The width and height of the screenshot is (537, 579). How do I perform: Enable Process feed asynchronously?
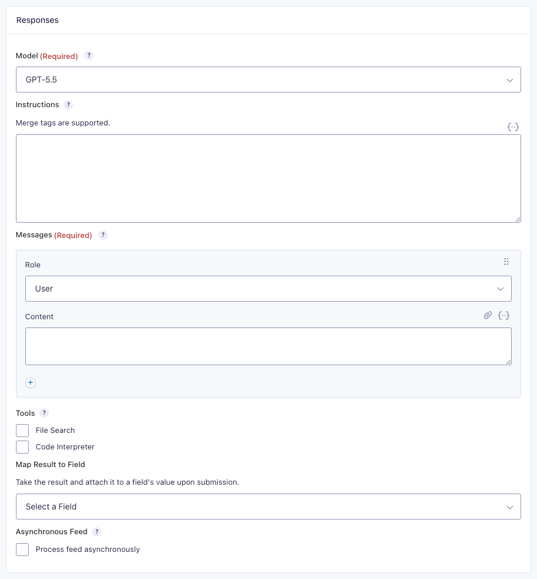[x=22, y=550]
